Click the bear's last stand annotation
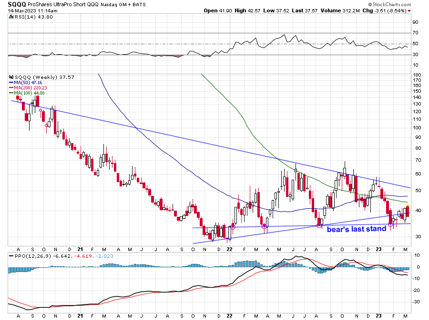This screenshot has width=429, height=320. coord(357,229)
